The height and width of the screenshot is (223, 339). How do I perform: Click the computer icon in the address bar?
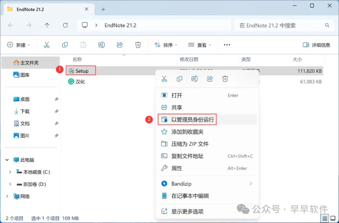85,25
